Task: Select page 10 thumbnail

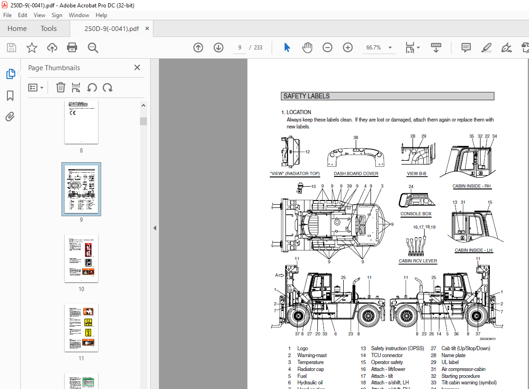Action: (x=81, y=259)
